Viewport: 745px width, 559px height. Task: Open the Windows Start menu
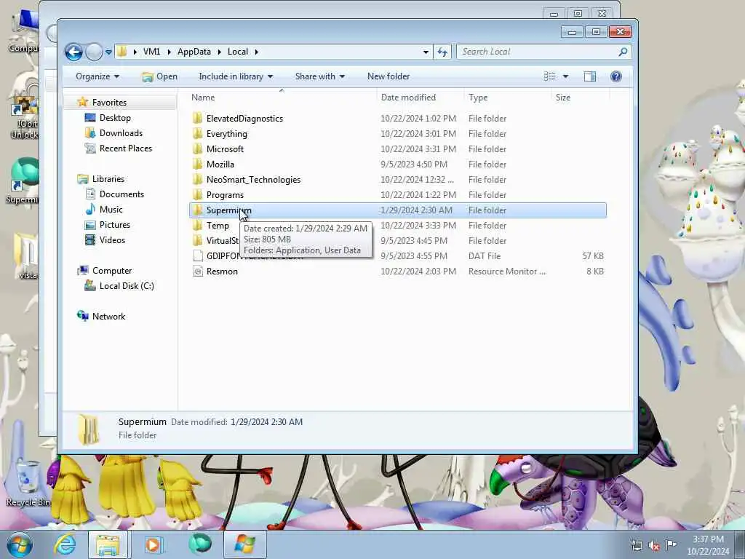19,544
